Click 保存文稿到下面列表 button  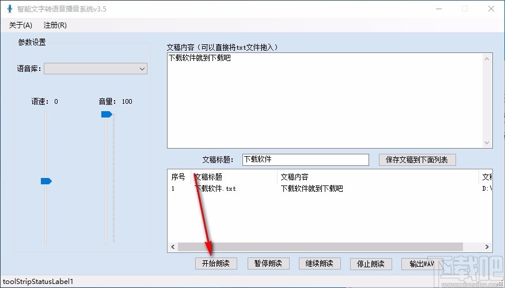417,160
